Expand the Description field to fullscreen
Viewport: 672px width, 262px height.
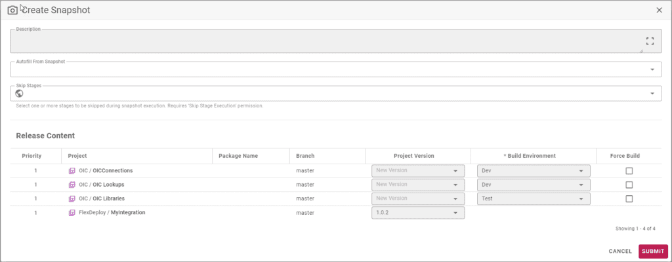(x=650, y=41)
